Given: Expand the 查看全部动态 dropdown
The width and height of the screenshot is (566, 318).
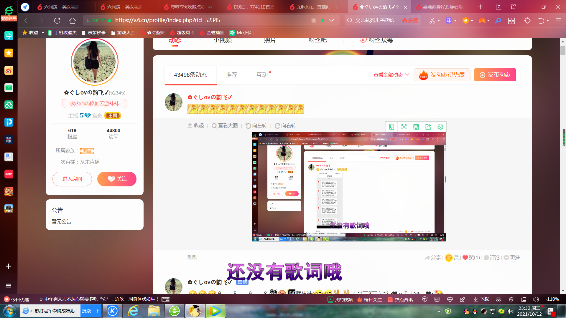Looking at the screenshot, I should (391, 75).
